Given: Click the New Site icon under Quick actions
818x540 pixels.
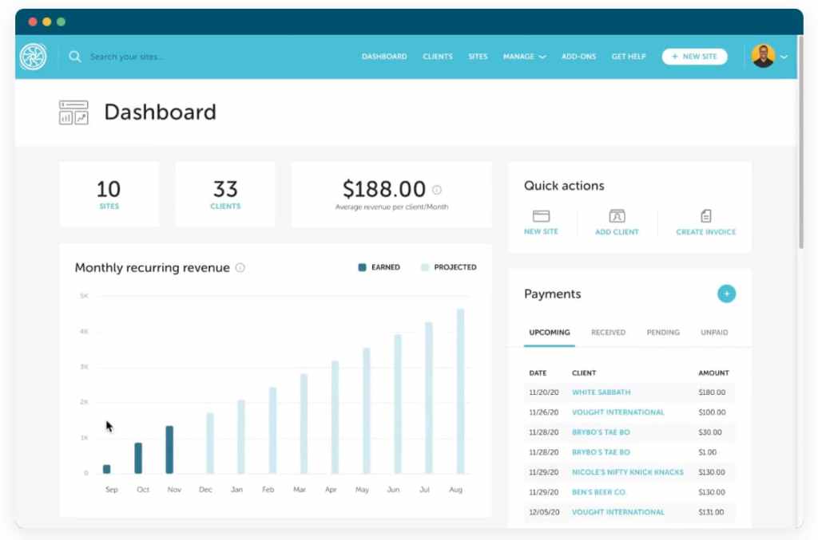Looking at the screenshot, I should pos(542,215).
